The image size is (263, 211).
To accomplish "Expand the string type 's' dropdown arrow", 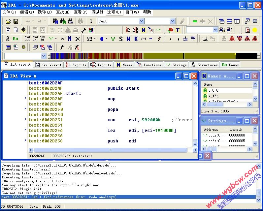I will coord(56,39).
